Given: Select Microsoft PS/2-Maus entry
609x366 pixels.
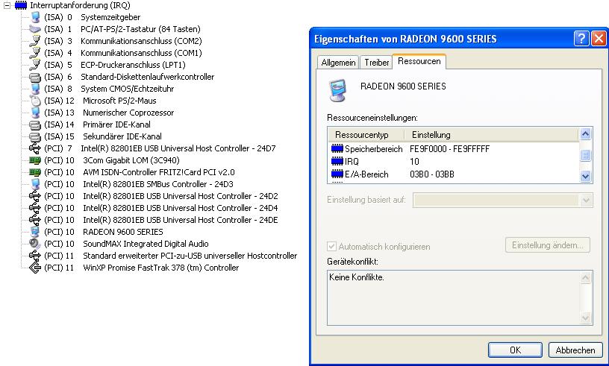Looking at the screenshot, I should (119, 101).
